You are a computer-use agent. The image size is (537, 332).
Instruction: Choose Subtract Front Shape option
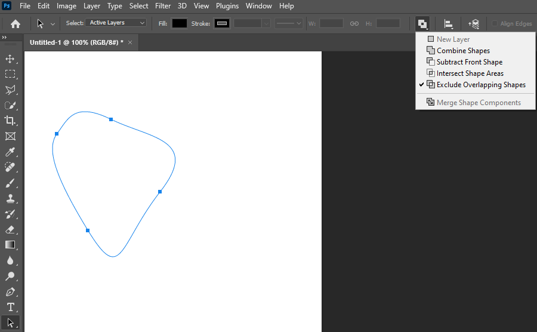pos(476,62)
